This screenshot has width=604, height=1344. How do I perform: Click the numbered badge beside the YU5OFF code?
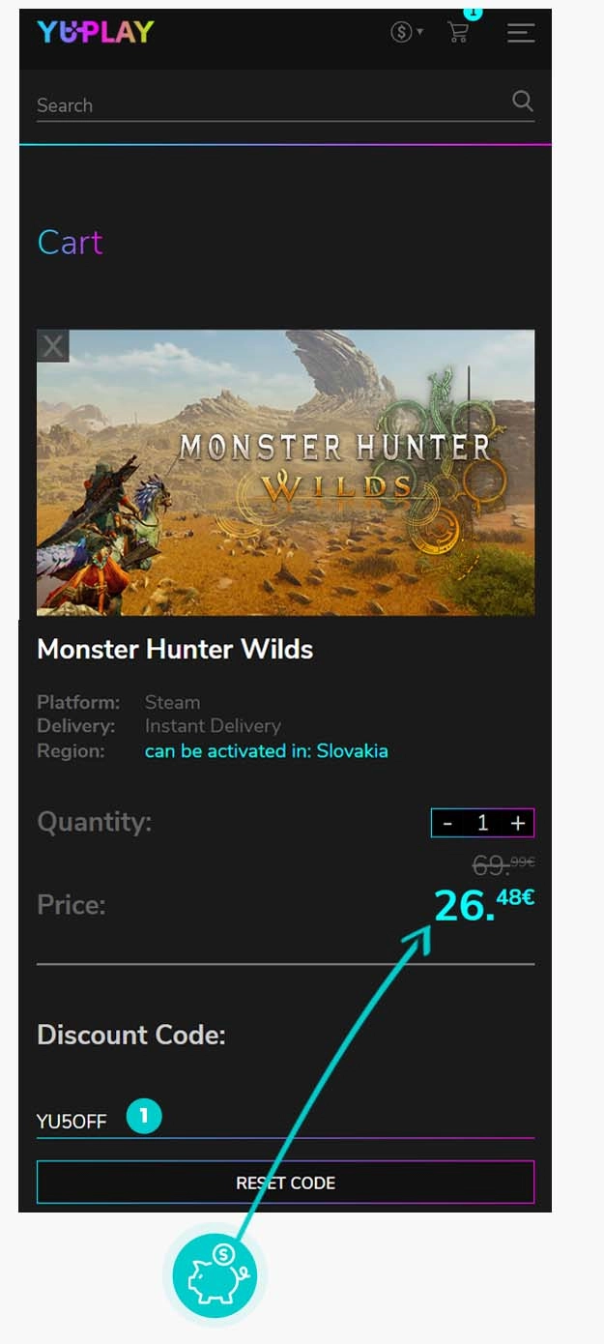coord(144,1117)
